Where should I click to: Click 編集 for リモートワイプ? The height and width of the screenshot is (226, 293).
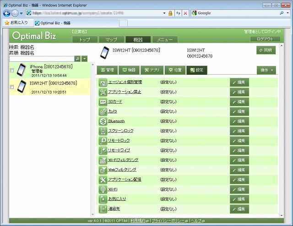coord(239,151)
